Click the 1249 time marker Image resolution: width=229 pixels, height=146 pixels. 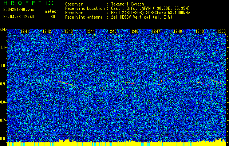[200, 31]
